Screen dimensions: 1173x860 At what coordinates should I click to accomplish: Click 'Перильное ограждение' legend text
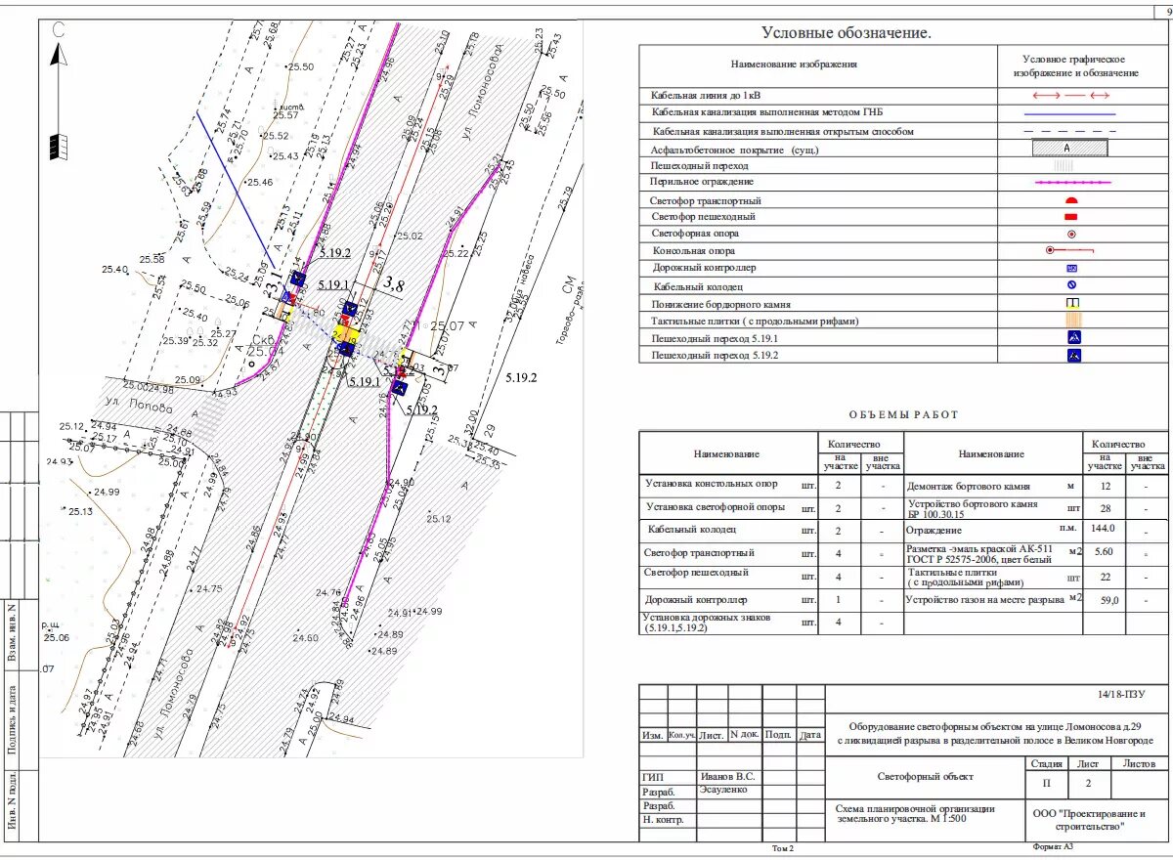click(702, 183)
